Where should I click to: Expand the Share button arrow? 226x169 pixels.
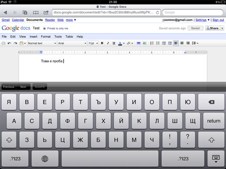222,28
